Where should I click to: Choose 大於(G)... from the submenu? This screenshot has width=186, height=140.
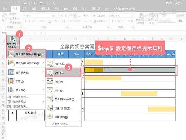63,63
